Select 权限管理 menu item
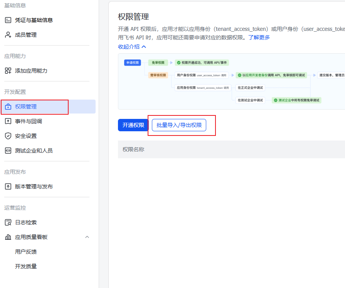345x288 pixels. pyautogui.click(x=49, y=107)
